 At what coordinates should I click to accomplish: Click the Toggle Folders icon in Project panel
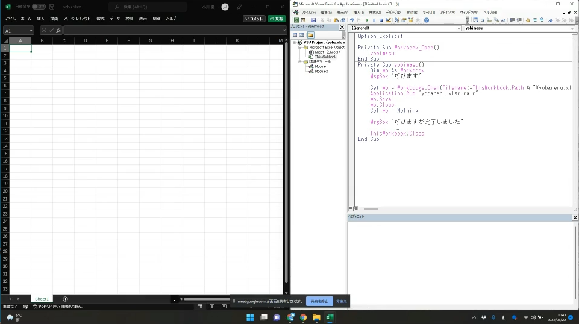(310, 35)
